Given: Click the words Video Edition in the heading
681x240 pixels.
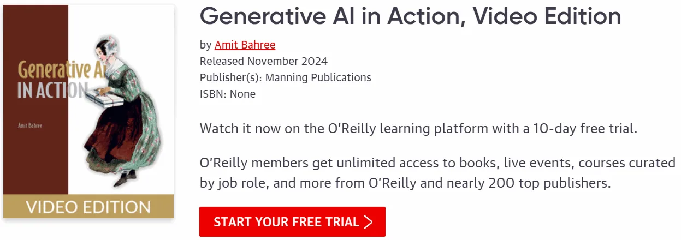Looking at the screenshot, I should [x=547, y=16].
